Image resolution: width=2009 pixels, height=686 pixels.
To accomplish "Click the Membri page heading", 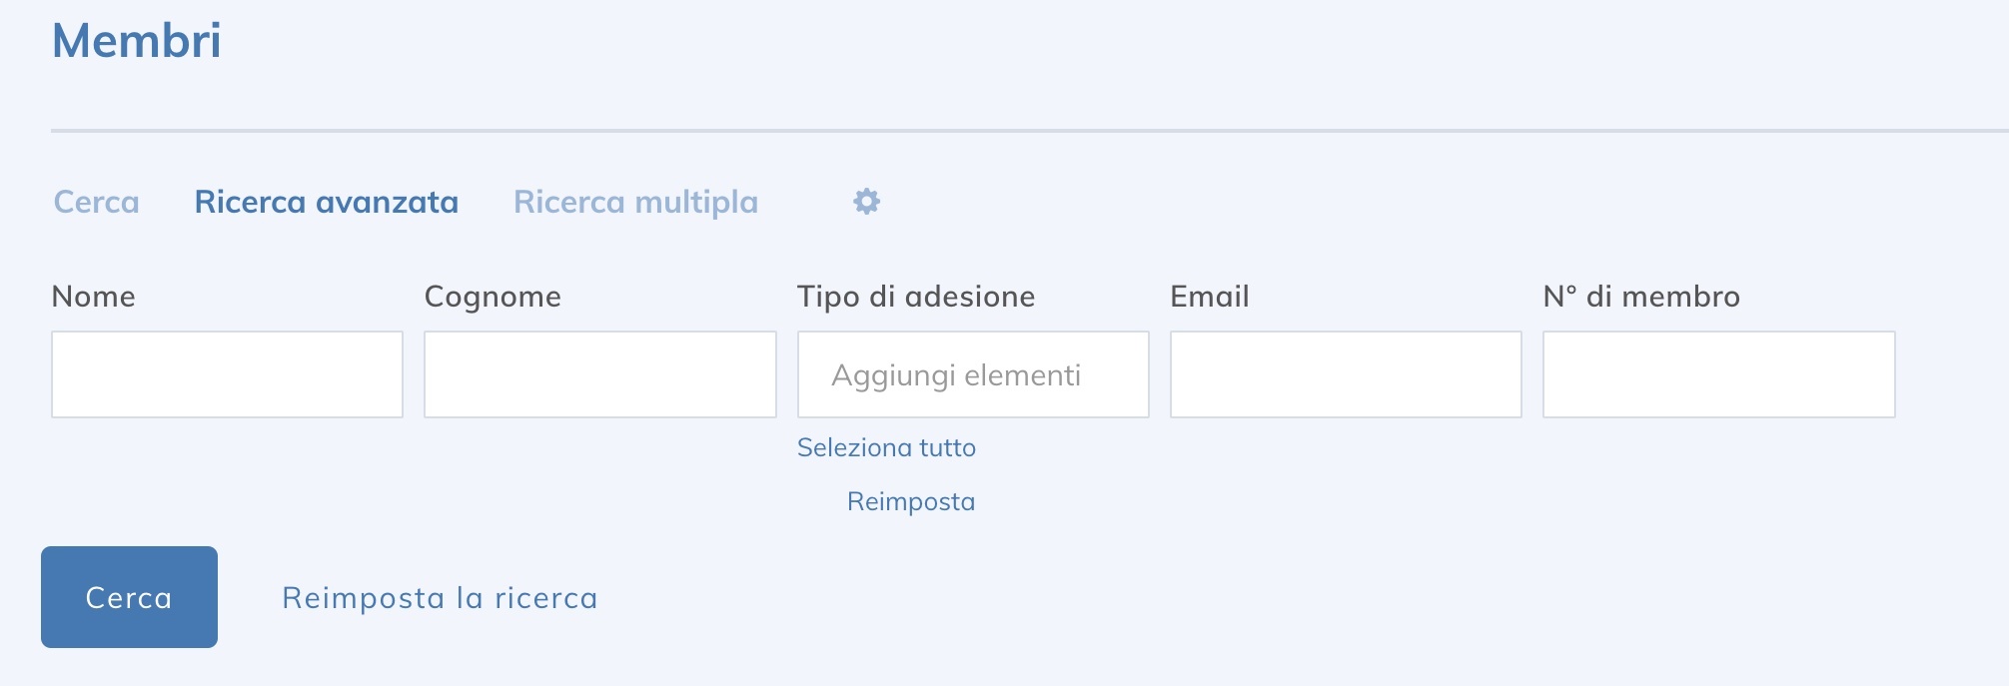I will pos(139,42).
